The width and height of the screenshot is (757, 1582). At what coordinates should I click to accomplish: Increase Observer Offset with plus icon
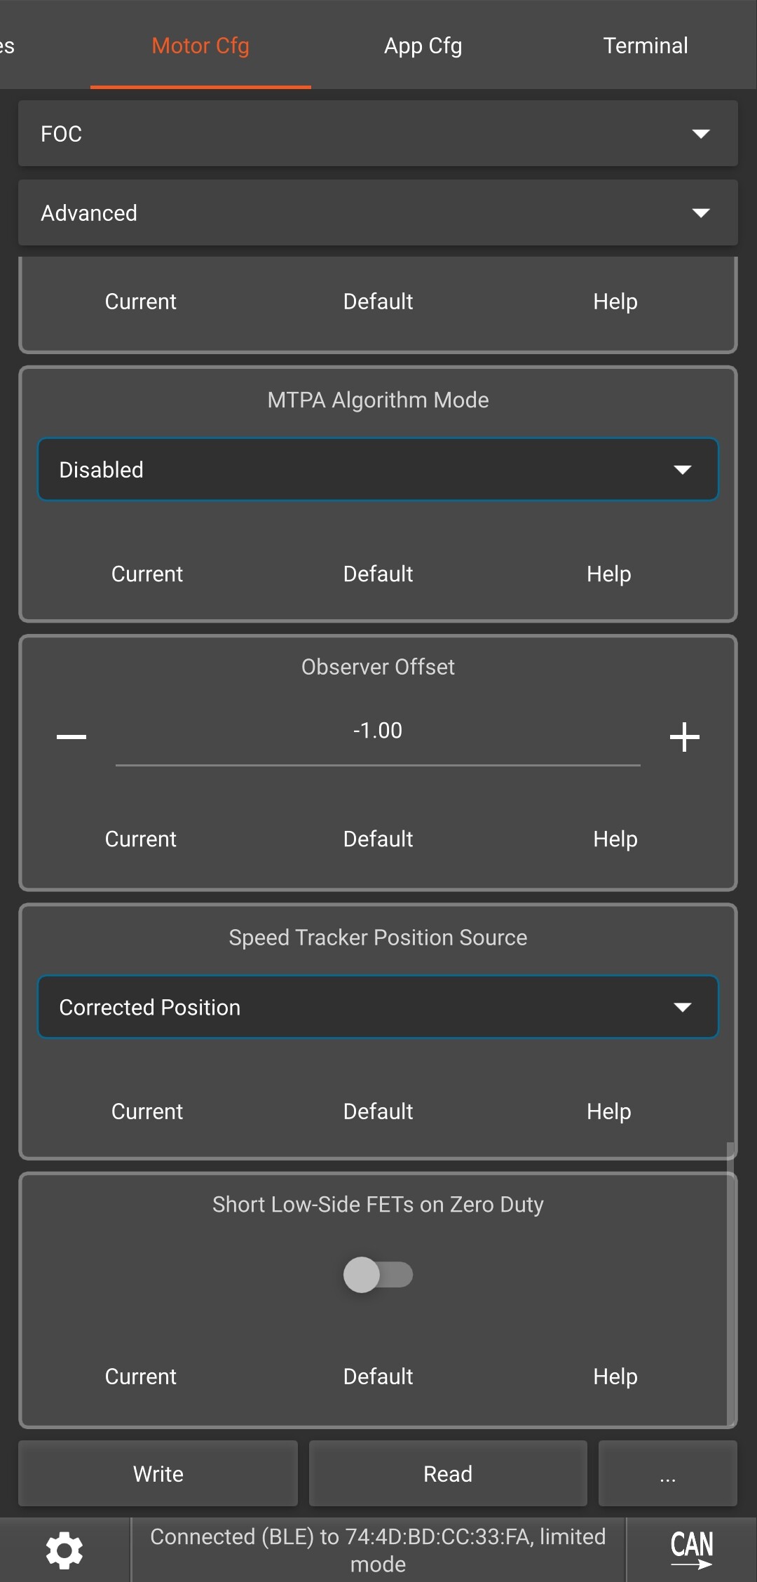click(684, 736)
